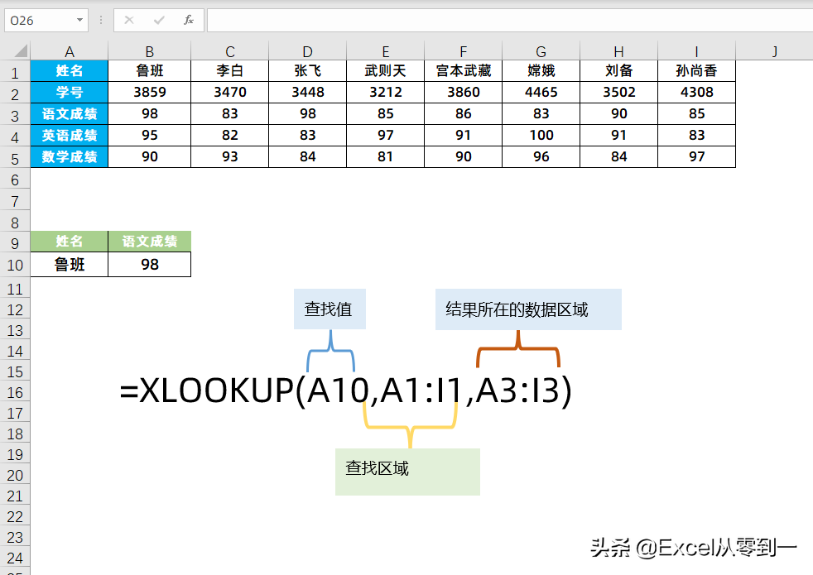The width and height of the screenshot is (813, 575).
Task: Click cell H2 with value 3502
Action: 618,92
